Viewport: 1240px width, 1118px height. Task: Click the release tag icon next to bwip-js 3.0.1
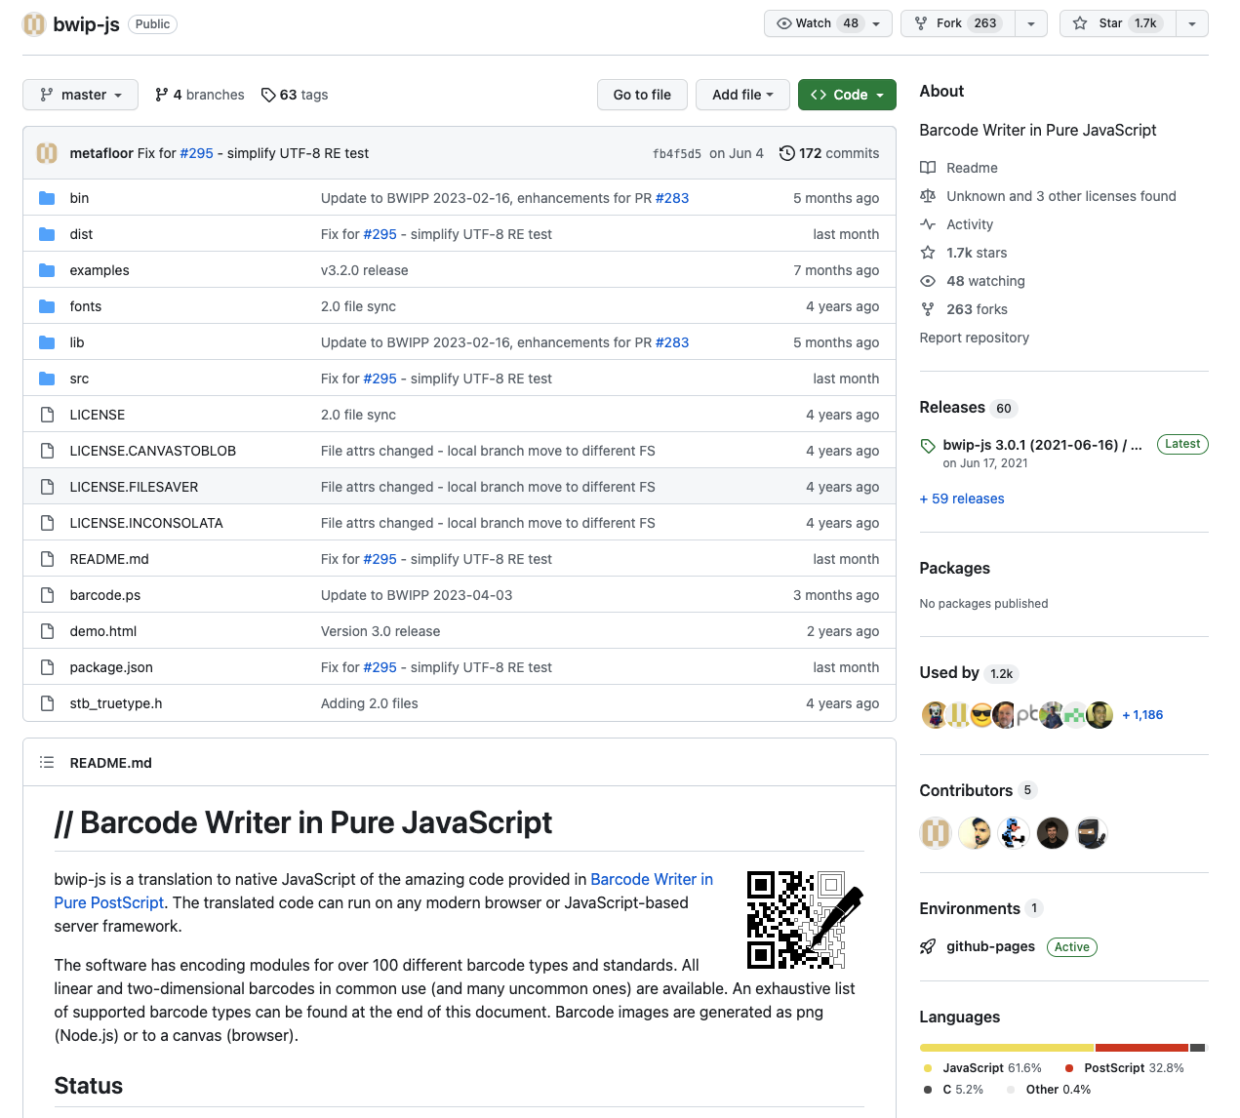tap(928, 446)
